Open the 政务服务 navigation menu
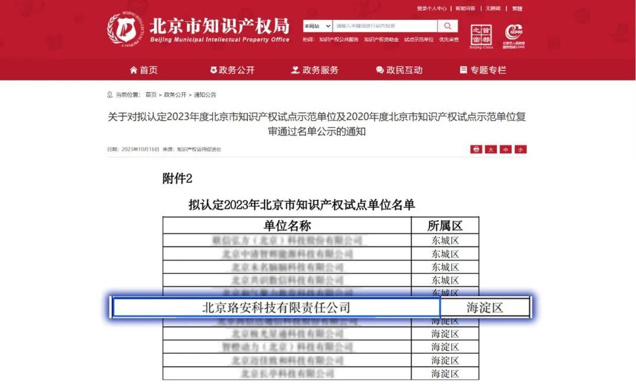This screenshot has width=636, height=389. [314, 70]
